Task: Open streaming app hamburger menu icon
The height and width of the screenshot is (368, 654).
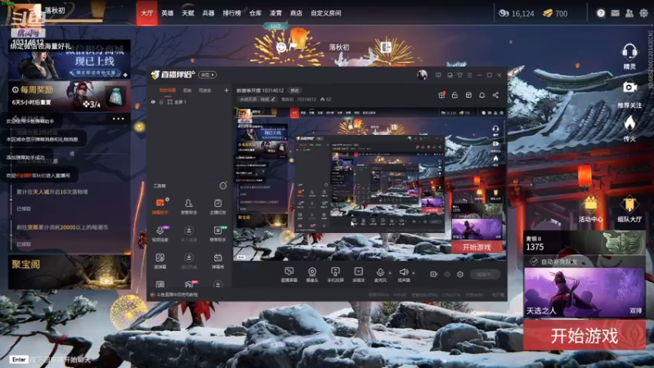Action: pyautogui.click(x=469, y=75)
